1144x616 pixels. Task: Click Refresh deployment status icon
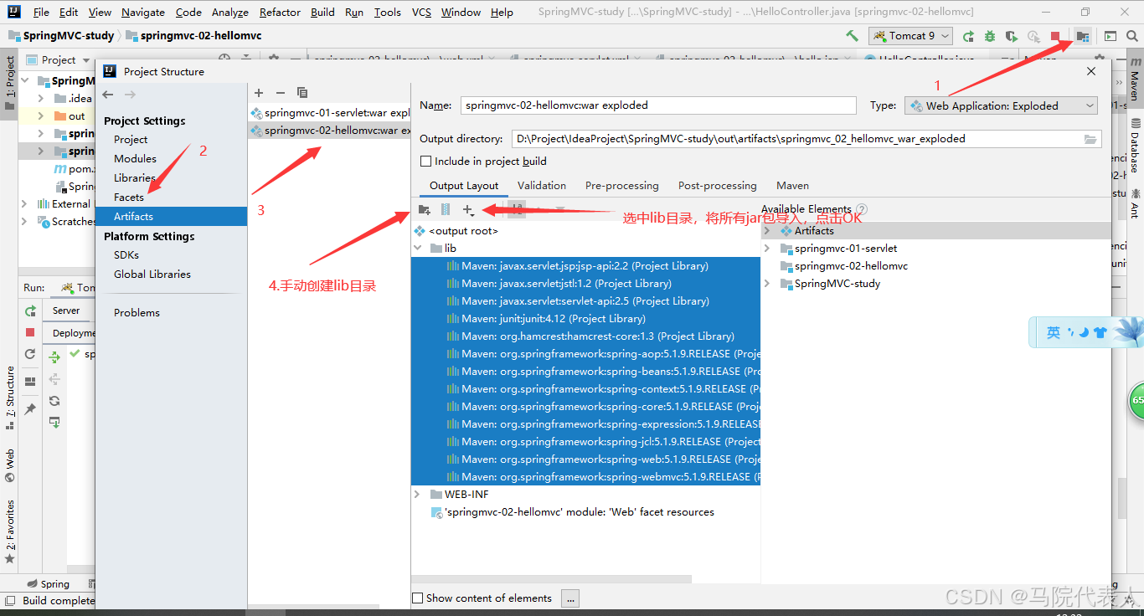(54, 401)
